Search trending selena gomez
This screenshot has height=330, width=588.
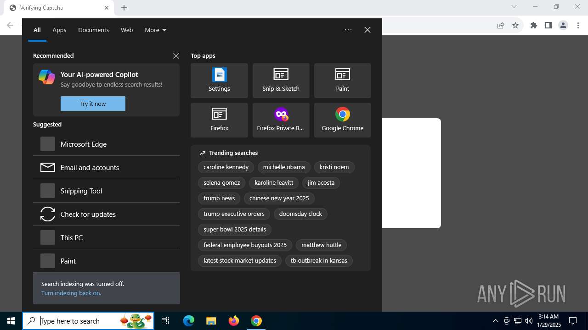222,183
